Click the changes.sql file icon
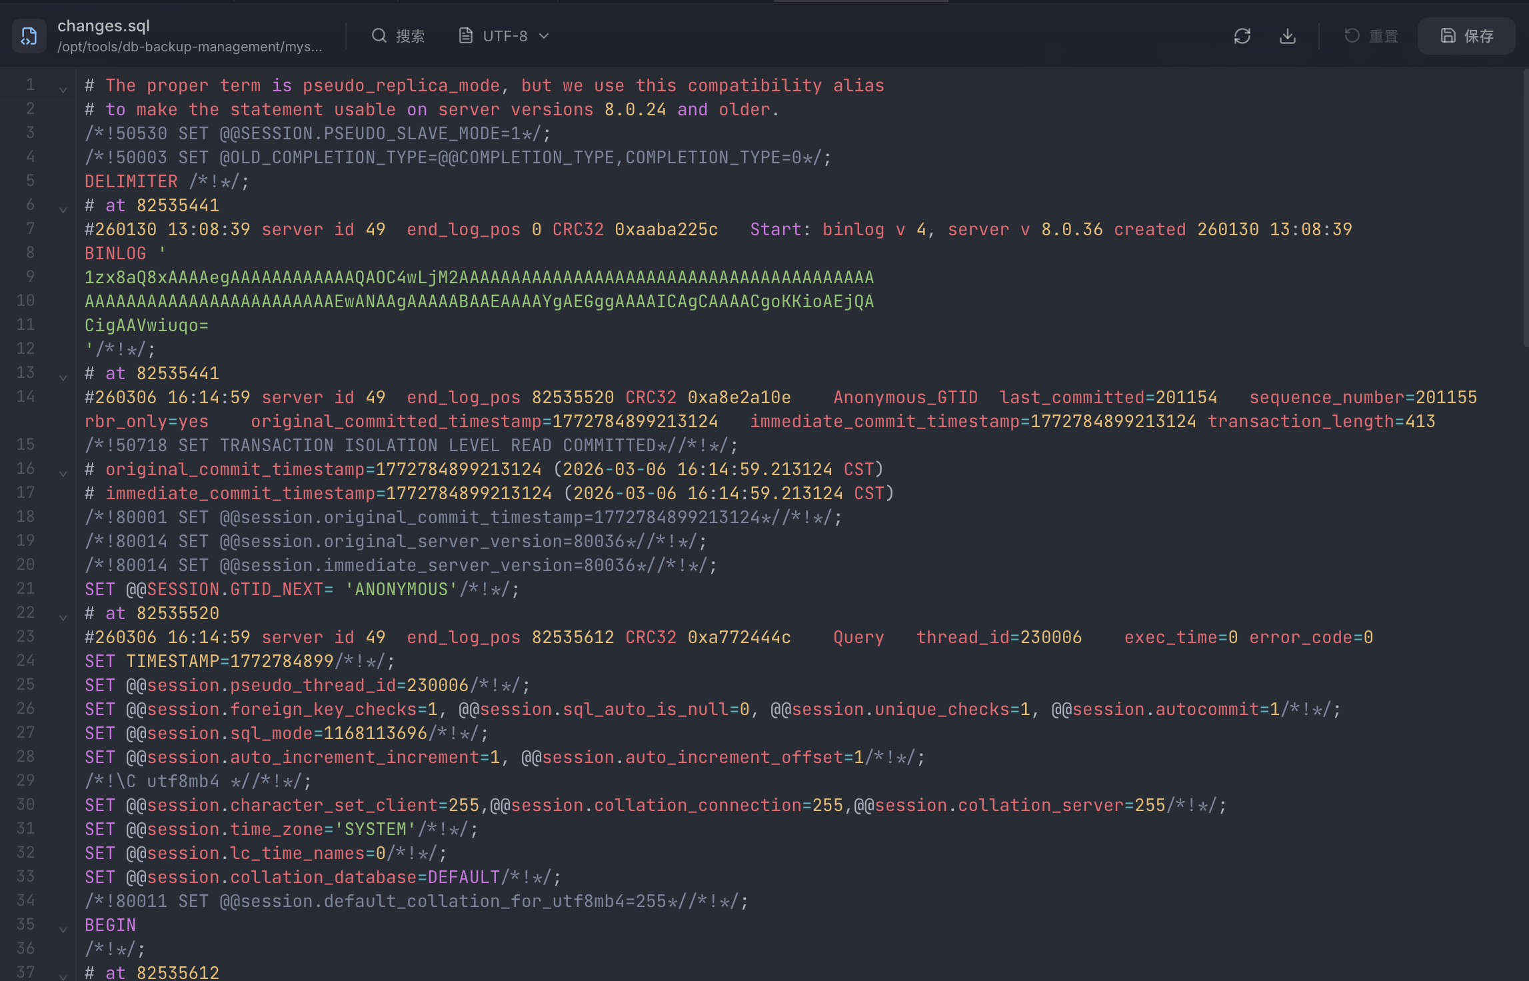The height and width of the screenshot is (981, 1529). [x=29, y=36]
